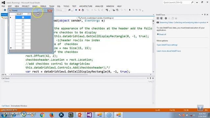The image size is (210, 118).
Task: Open the WINDOW menu
Action: click(110, 6)
